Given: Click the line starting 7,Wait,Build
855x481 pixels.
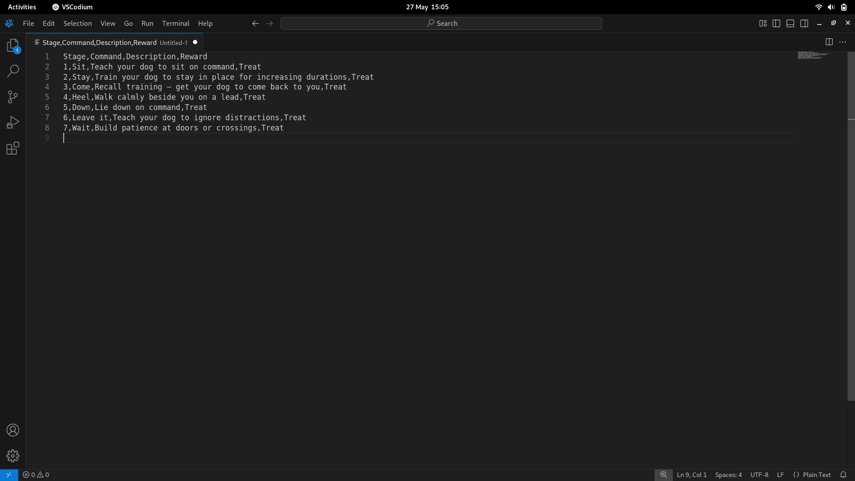Looking at the screenshot, I should pos(173,128).
